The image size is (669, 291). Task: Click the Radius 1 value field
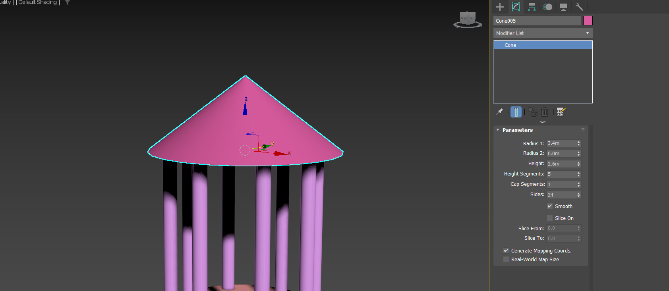pyautogui.click(x=561, y=143)
